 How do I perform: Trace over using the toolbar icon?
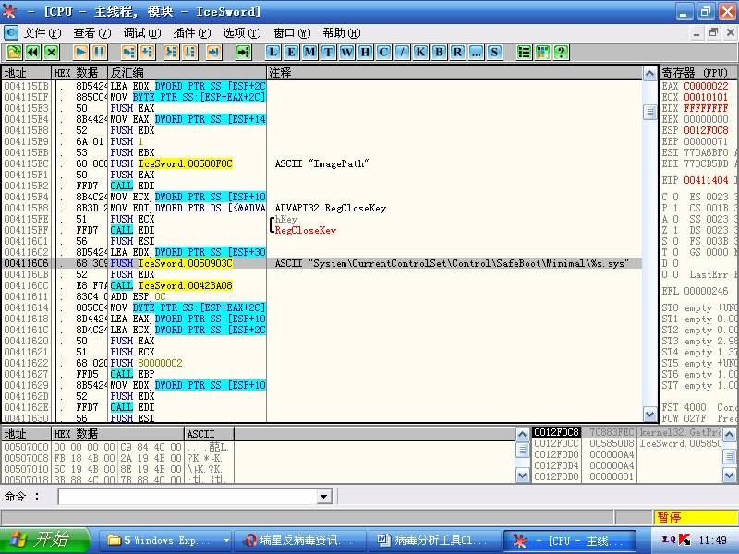(189, 52)
